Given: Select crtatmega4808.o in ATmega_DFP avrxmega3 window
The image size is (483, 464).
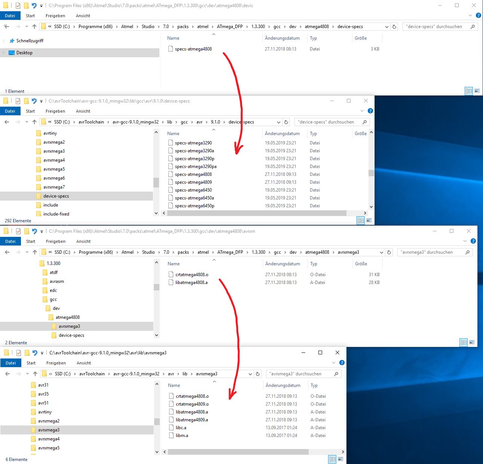Looking at the screenshot, I should coord(192,275).
